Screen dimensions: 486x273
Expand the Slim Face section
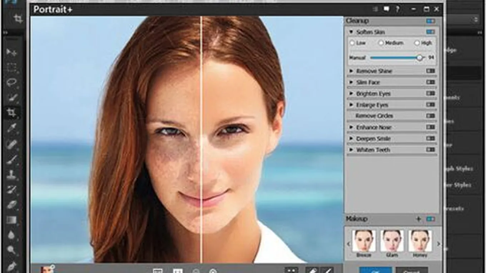[x=351, y=82]
